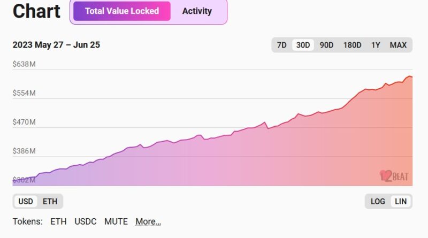
Task: Click the chart area heading 'Chart'
Action: [x=36, y=11]
